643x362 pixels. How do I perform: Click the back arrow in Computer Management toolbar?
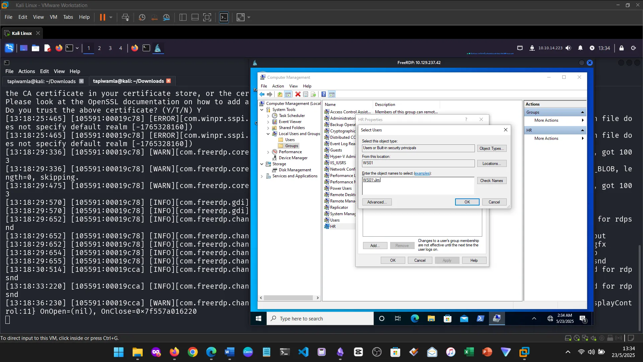click(x=262, y=95)
